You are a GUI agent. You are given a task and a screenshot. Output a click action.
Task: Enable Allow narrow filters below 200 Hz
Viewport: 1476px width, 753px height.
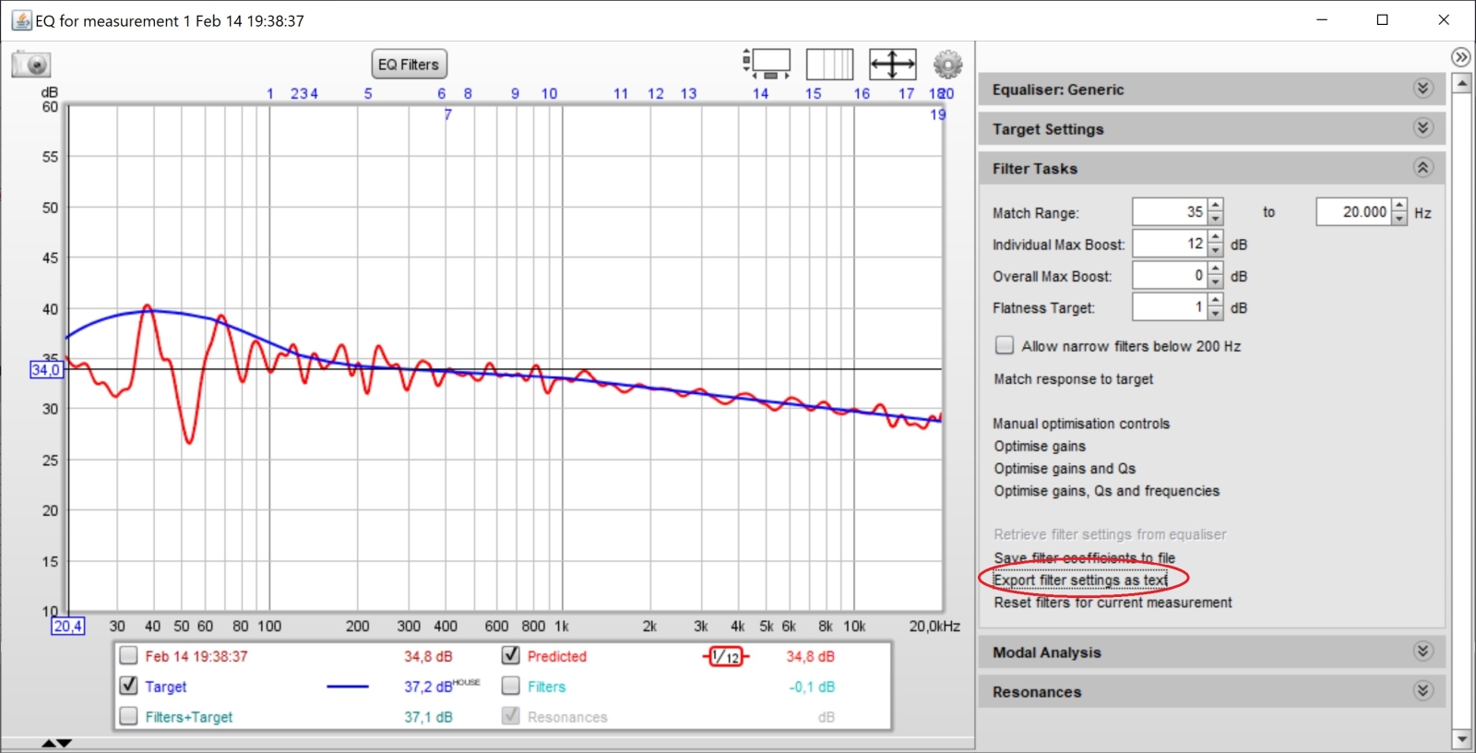pos(1005,346)
